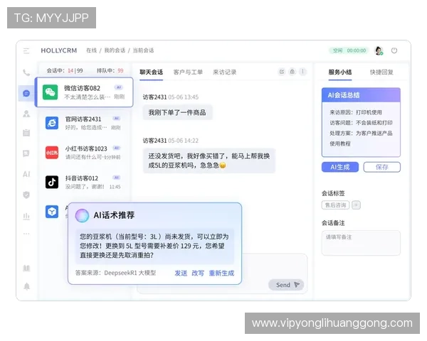This screenshot has height=341, width=427.
Task: Click the 访客2431 05-06 14:22 message header
Action: [171, 141]
